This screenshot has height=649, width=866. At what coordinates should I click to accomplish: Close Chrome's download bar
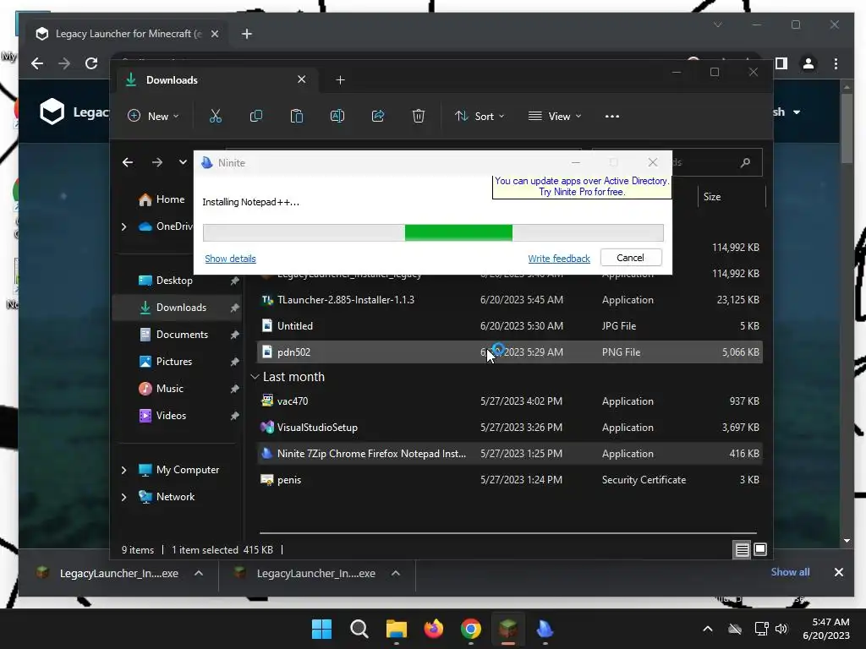838,572
